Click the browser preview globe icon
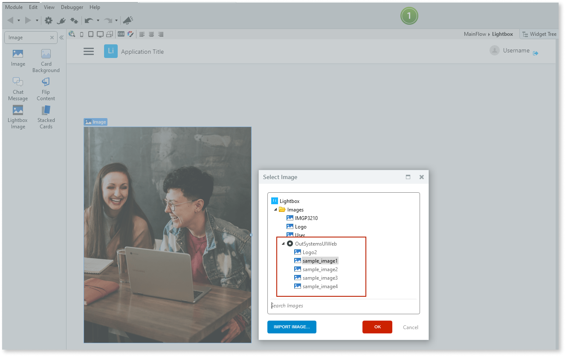This screenshot has height=356, width=565. point(72,34)
